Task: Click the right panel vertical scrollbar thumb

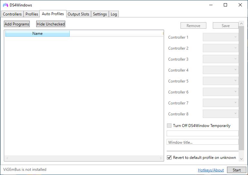Action: [241, 88]
